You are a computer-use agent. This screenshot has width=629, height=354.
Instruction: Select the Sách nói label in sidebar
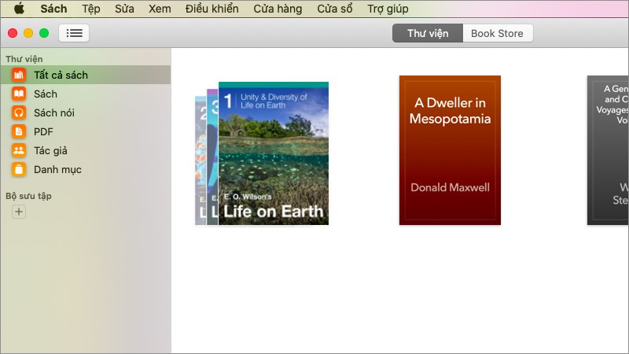[x=54, y=112]
